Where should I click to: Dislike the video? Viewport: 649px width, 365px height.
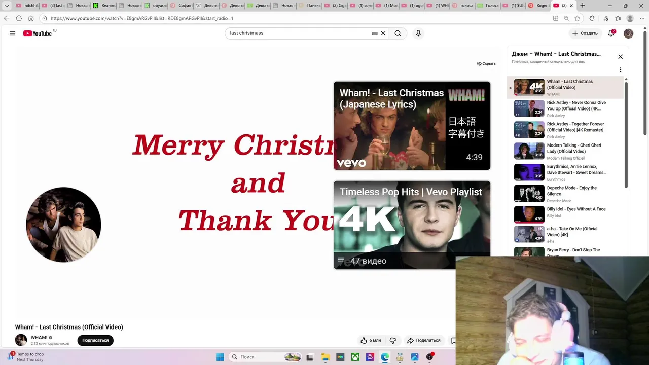click(392, 340)
